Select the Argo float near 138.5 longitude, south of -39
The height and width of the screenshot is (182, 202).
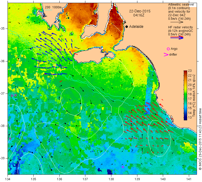pos(123,167)
